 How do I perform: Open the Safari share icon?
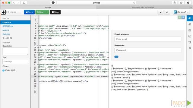(175, 3)
